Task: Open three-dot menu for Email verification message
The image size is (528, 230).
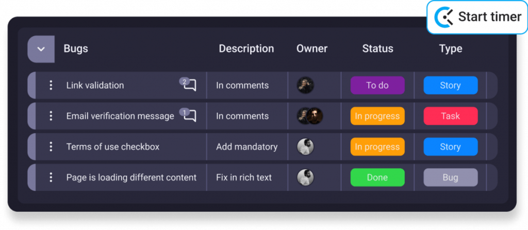Action: [x=51, y=116]
